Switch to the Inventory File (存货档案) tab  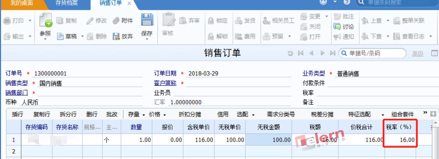(67, 3)
